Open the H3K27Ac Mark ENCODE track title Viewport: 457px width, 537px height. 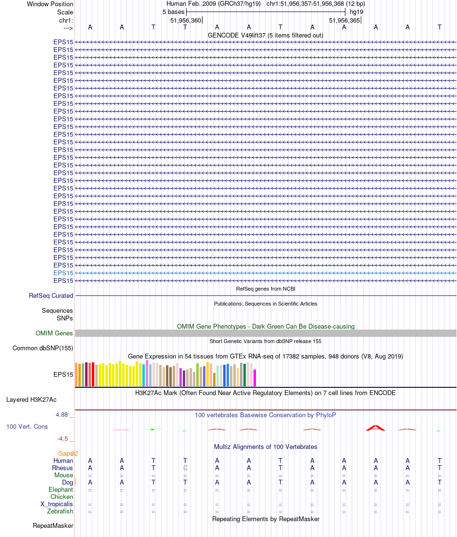[x=265, y=393]
